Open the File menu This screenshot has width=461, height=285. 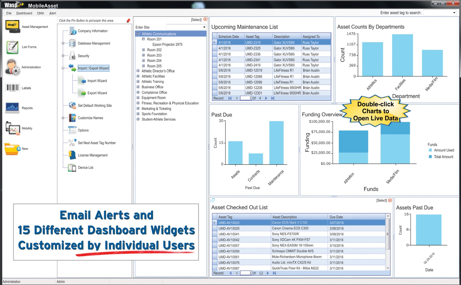(x=9, y=13)
